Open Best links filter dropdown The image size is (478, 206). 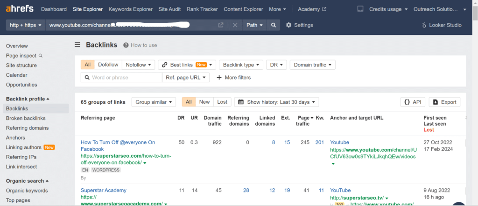pos(187,65)
